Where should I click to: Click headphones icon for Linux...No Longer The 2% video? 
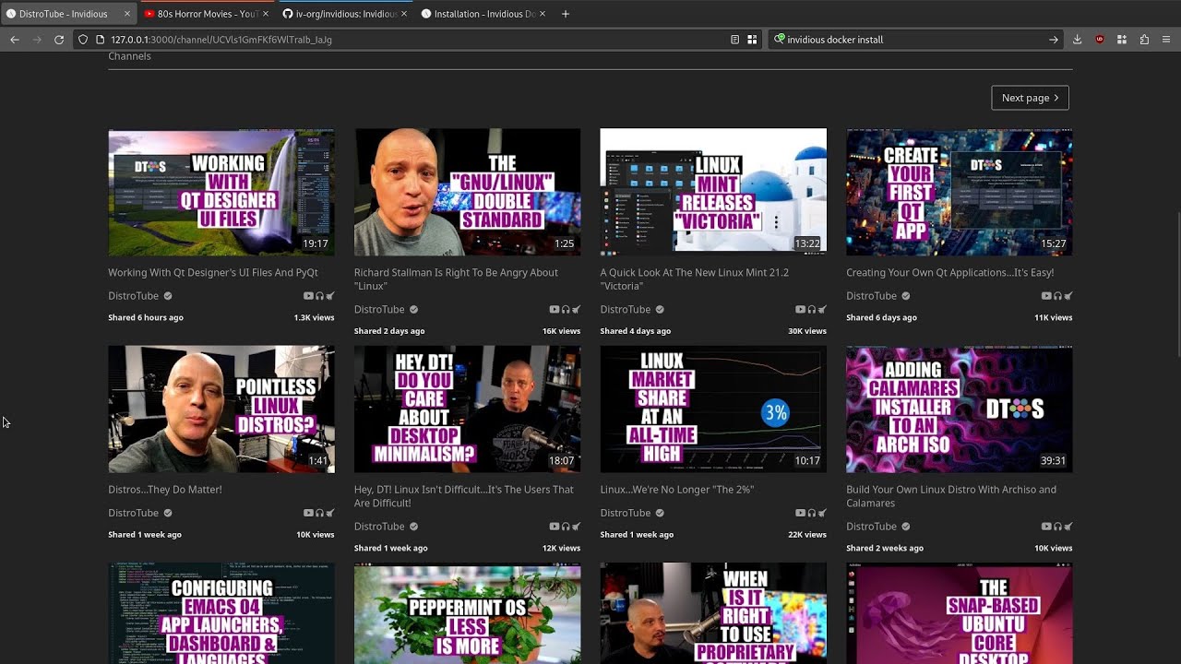point(812,513)
